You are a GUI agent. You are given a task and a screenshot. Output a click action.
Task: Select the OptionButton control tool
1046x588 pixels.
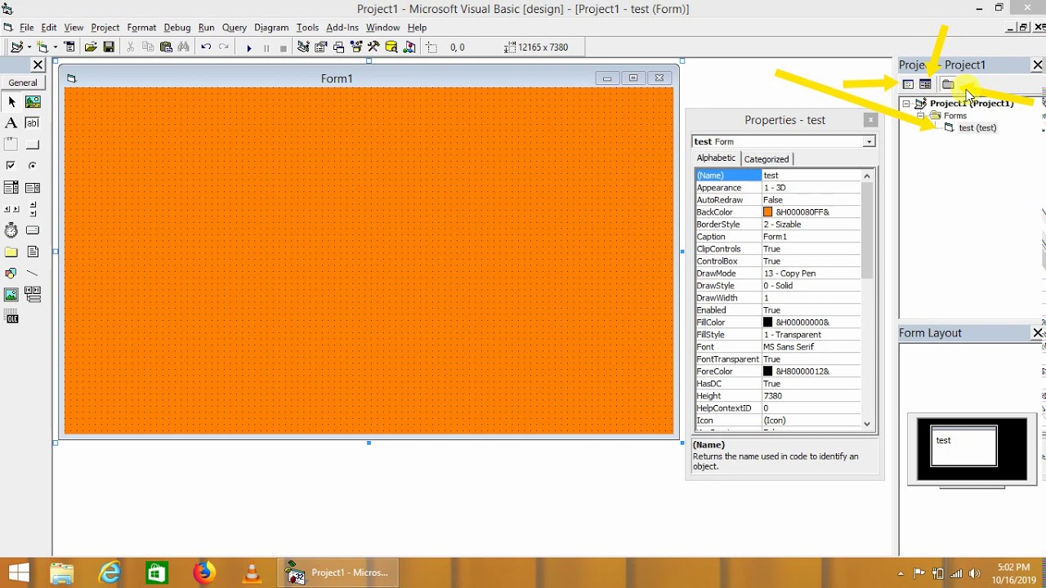[x=33, y=166]
